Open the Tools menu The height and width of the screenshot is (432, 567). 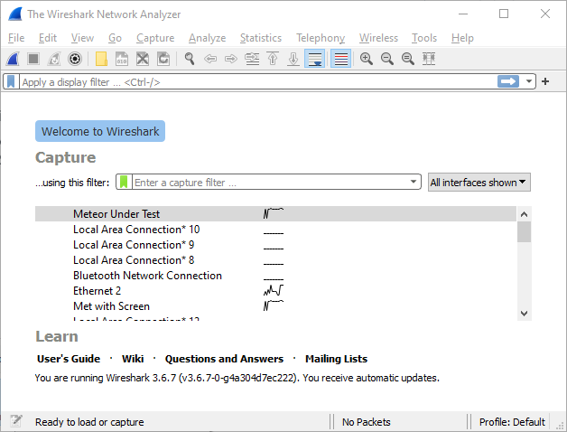[424, 38]
